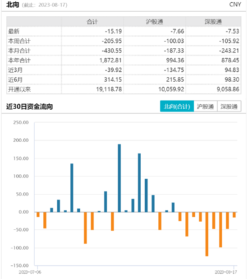Click the last orange bar at 2023-08-17
The width and height of the screenshot is (248, 279).
(x=234, y=214)
